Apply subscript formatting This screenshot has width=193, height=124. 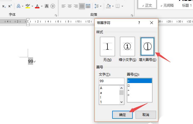pos(4,6)
